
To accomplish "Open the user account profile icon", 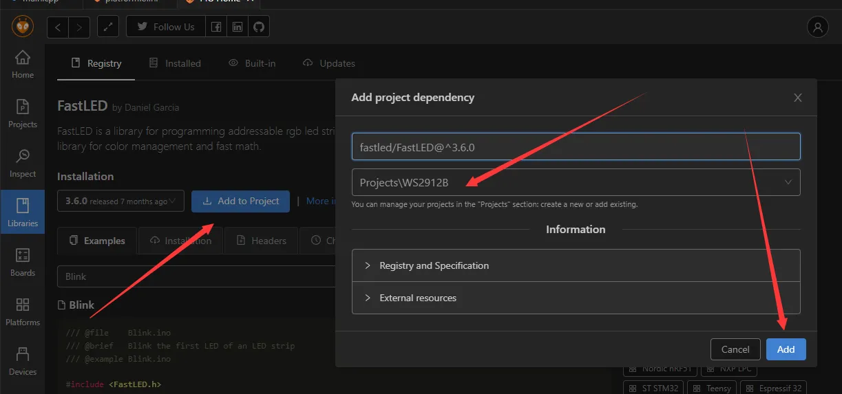I will 817,28.
